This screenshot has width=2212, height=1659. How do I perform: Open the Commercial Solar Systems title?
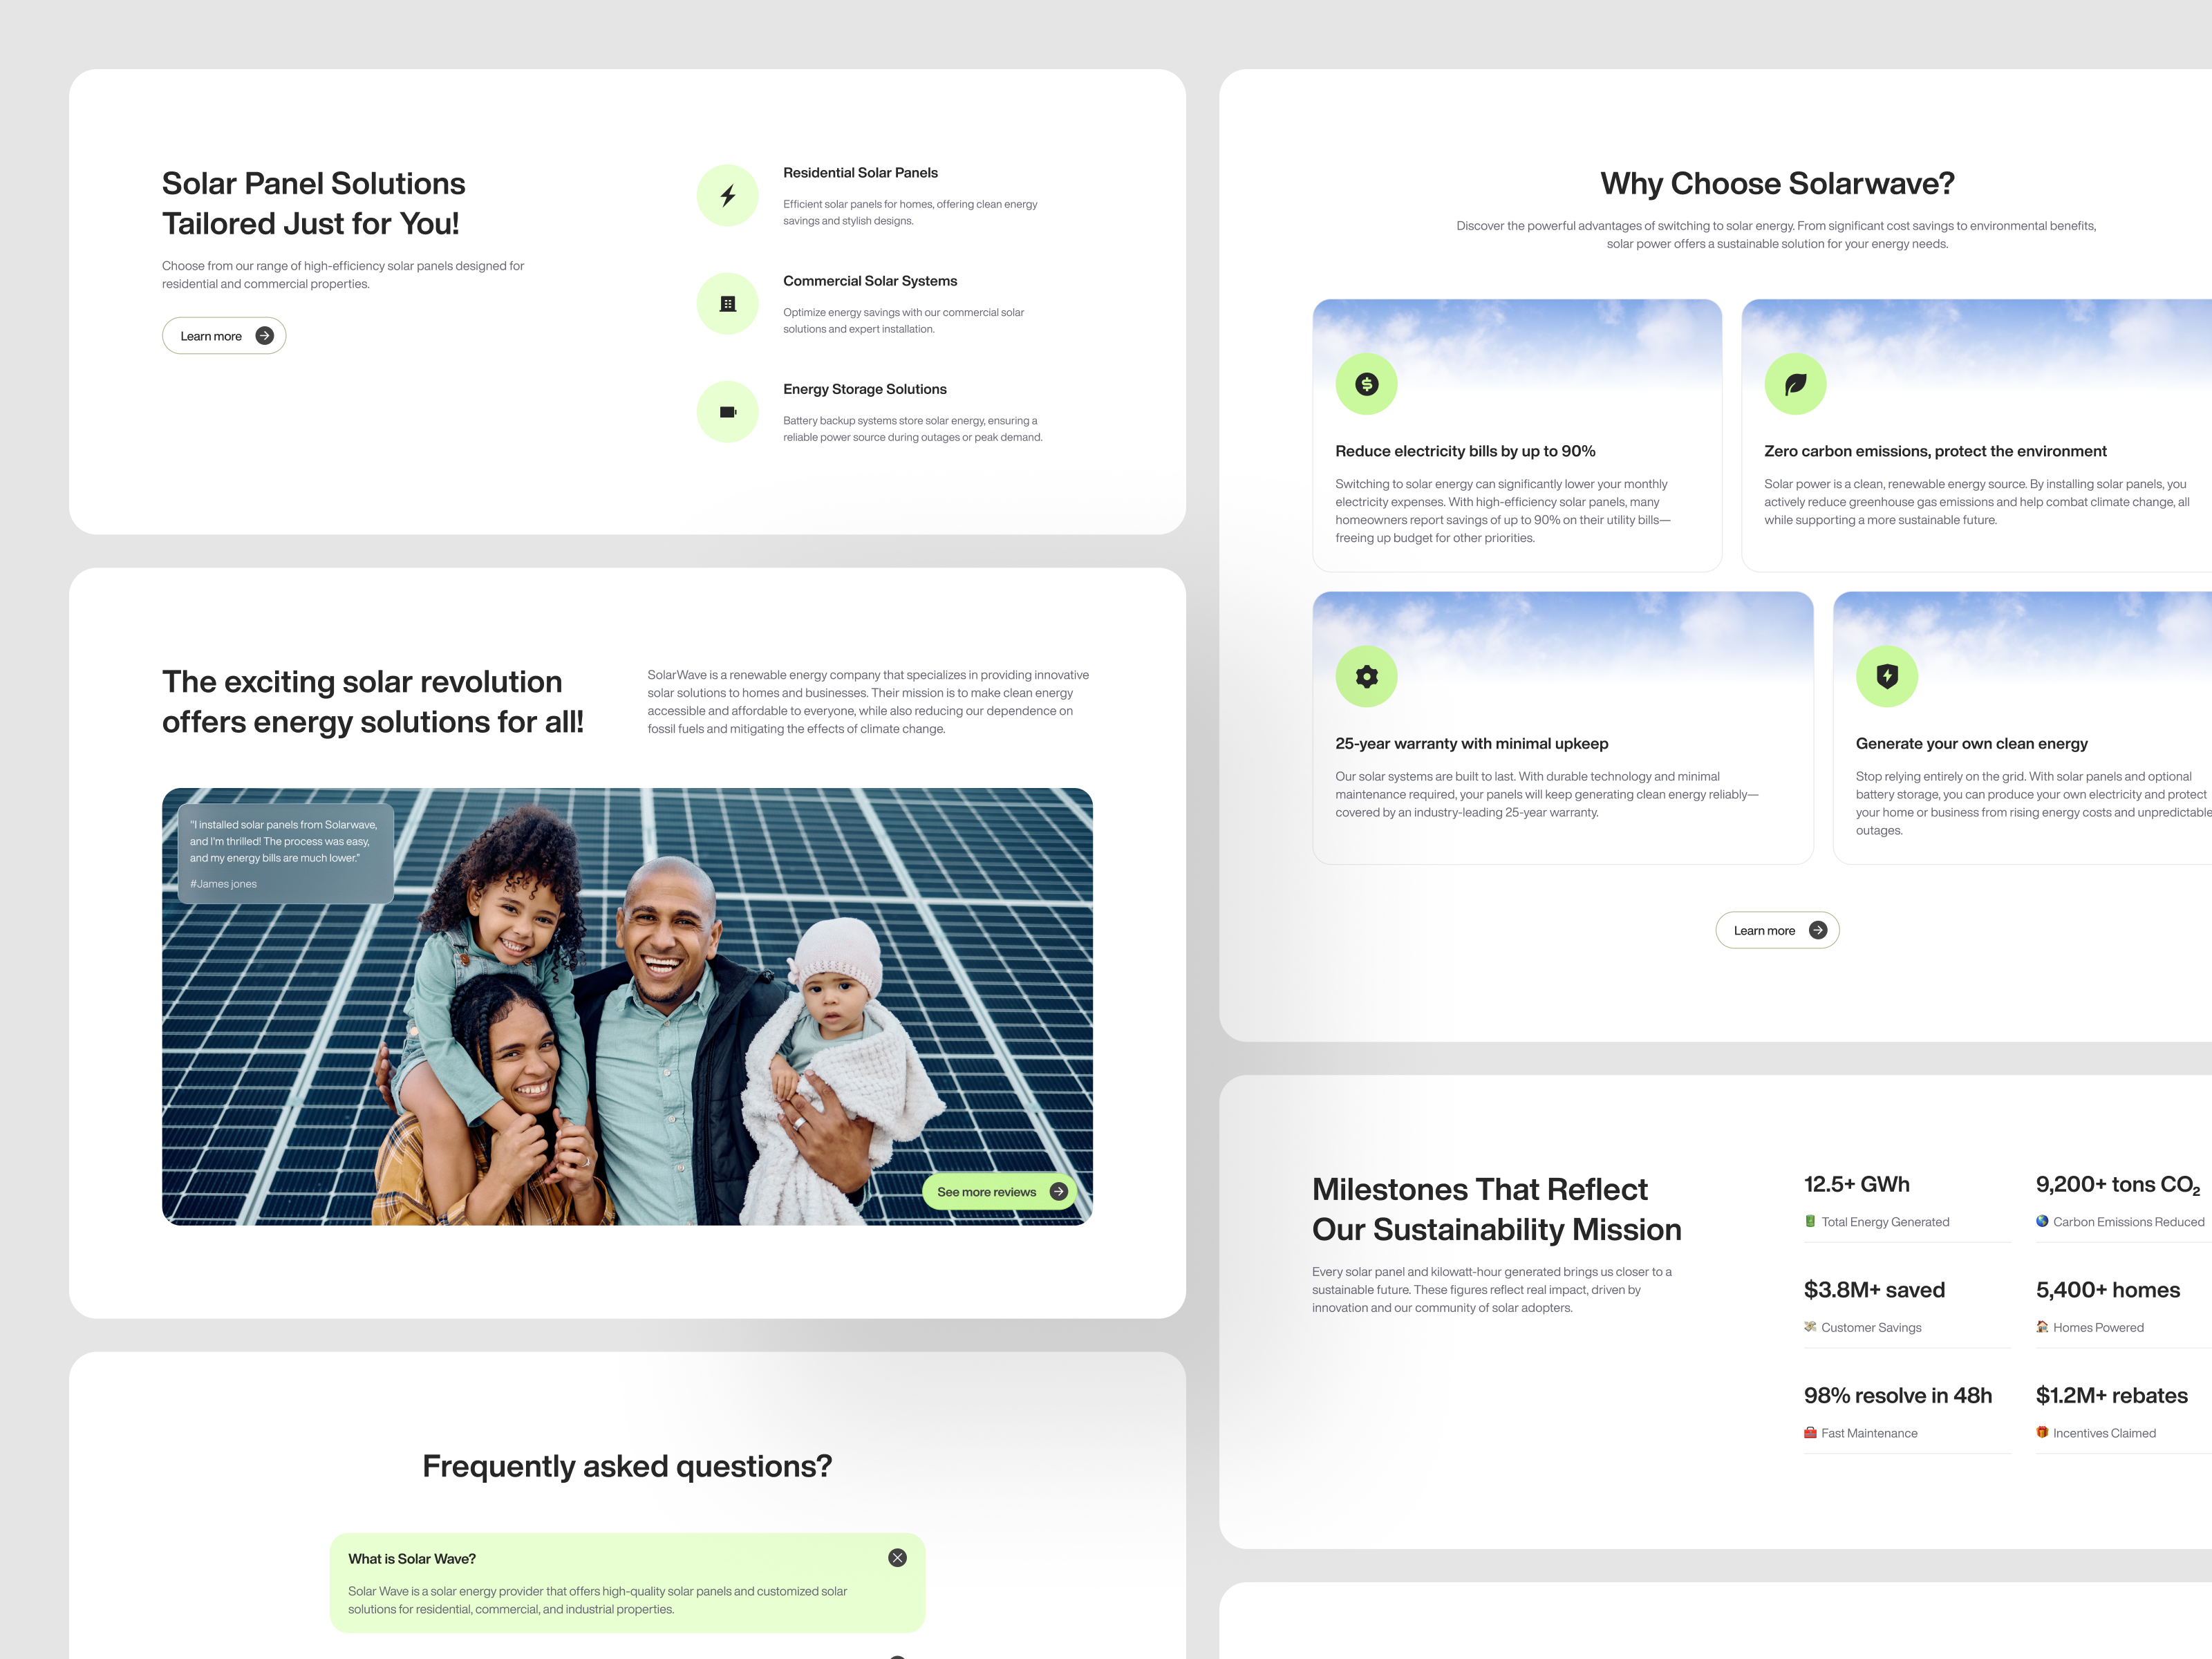pyautogui.click(x=870, y=281)
